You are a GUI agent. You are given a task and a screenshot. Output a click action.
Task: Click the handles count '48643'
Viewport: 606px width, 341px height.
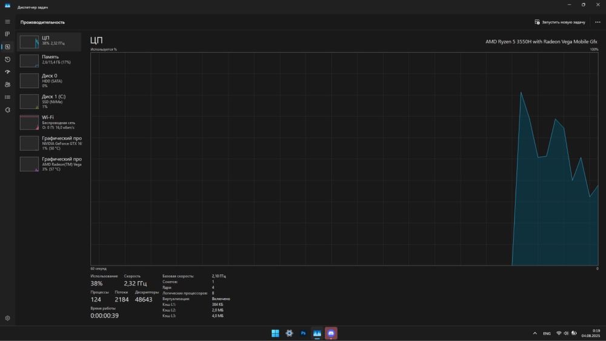coord(144,300)
